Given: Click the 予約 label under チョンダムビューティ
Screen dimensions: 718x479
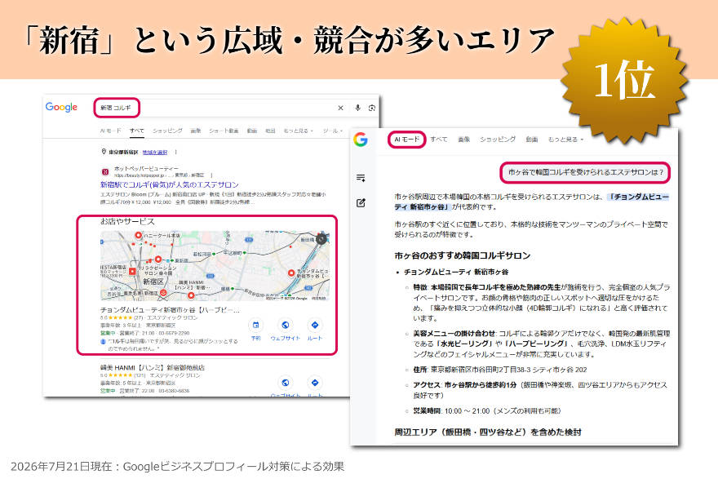Looking at the screenshot, I should click(x=255, y=339).
